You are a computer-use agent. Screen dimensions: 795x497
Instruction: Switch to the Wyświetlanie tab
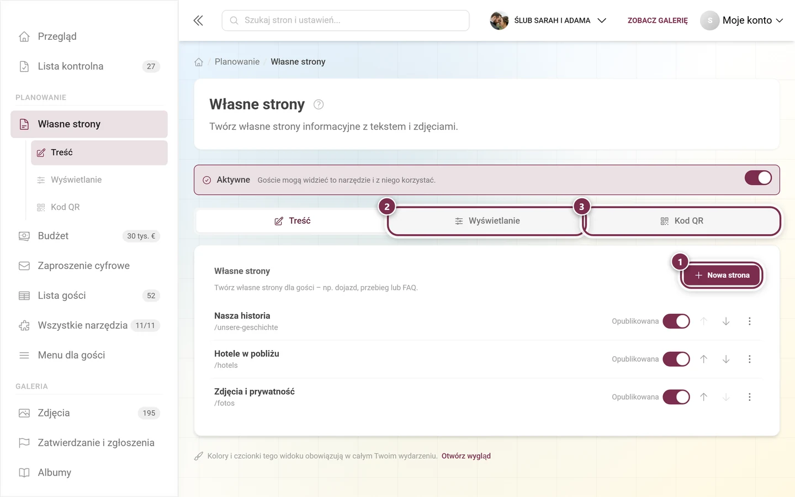(x=487, y=221)
